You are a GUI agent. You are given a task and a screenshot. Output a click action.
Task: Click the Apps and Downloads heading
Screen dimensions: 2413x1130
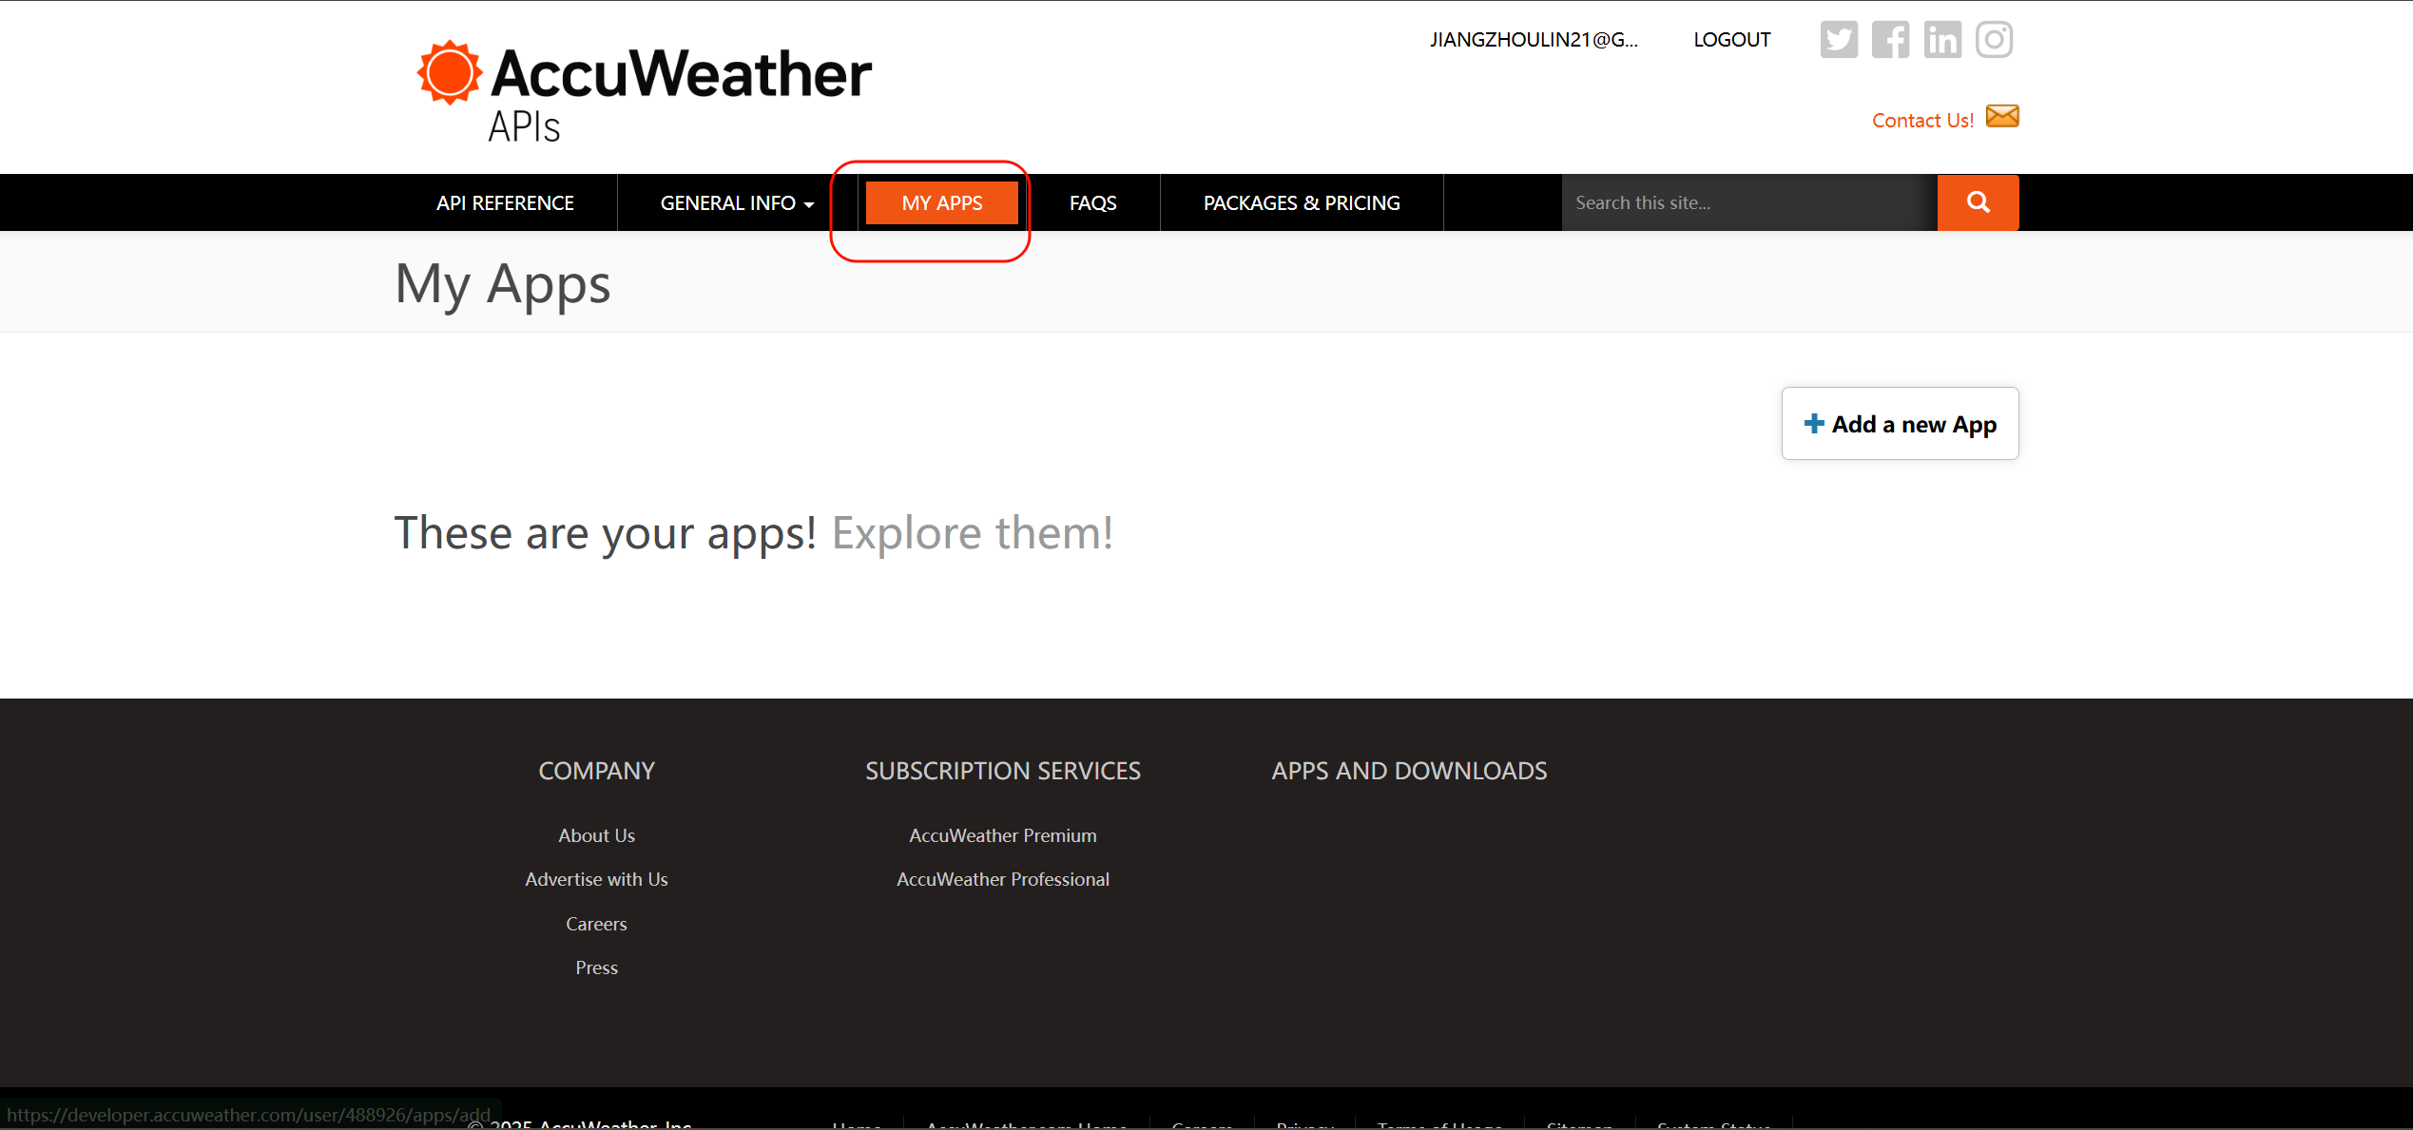coord(1409,771)
